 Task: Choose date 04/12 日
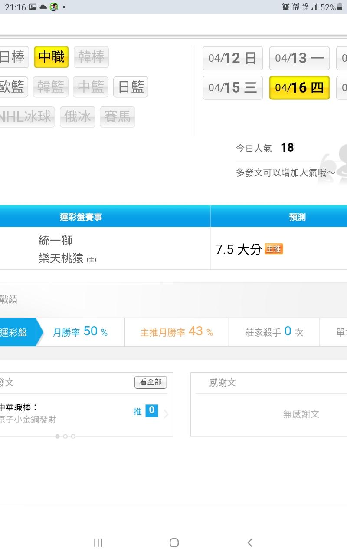(x=232, y=58)
